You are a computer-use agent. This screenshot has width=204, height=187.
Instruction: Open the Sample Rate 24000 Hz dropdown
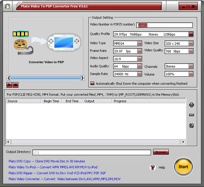(139, 74)
